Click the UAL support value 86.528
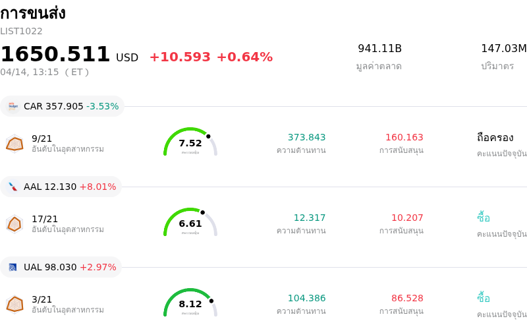The width and height of the screenshot is (527, 329). 406,298
